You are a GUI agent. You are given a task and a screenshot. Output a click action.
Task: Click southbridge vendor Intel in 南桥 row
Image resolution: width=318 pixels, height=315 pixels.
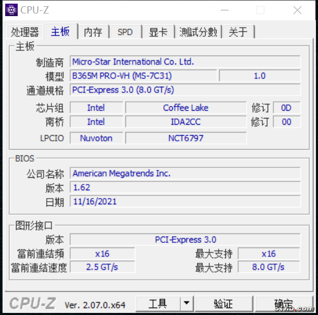click(96, 122)
